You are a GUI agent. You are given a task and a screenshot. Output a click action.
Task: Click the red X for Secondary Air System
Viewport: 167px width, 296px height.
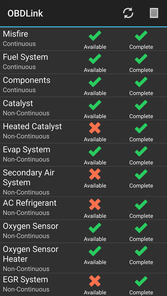click(95, 174)
